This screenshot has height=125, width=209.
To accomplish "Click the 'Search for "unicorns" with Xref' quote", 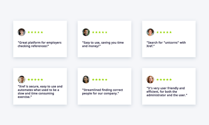I will 166,44.
